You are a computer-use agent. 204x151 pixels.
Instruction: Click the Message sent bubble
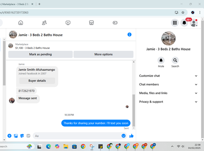(x=28, y=99)
